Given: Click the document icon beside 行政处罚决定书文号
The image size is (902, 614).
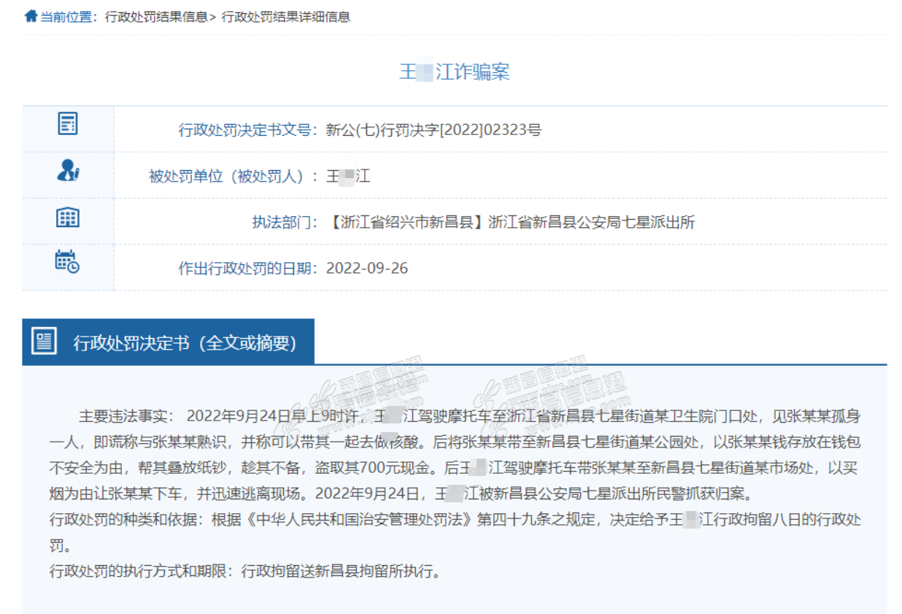Looking at the screenshot, I should [x=68, y=124].
